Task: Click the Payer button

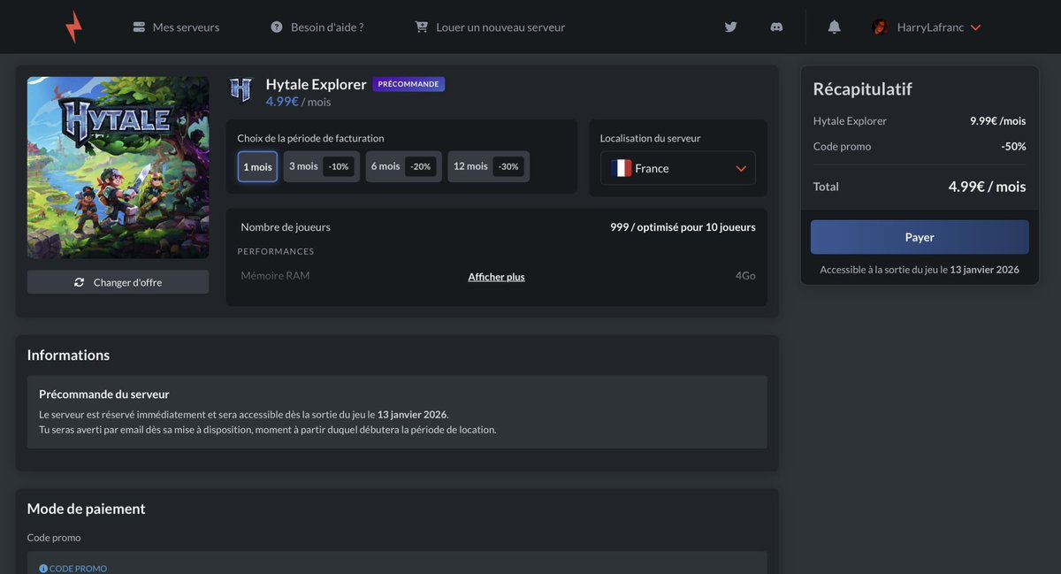Action: (920, 237)
